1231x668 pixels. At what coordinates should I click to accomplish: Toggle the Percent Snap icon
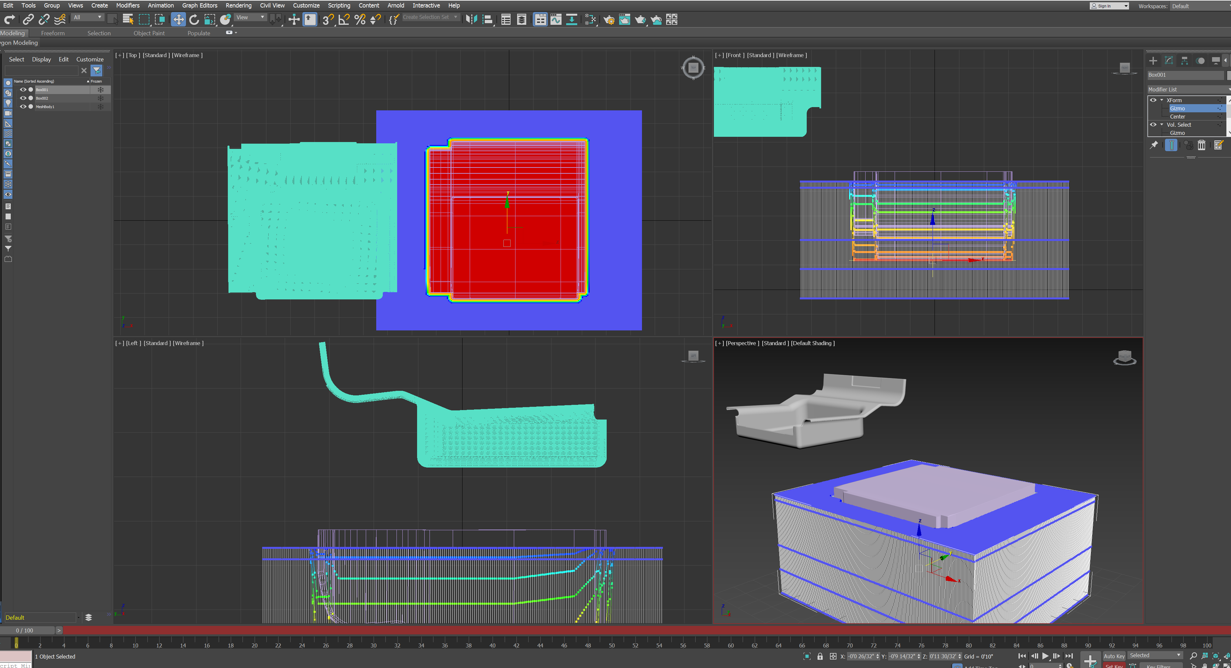[360, 19]
